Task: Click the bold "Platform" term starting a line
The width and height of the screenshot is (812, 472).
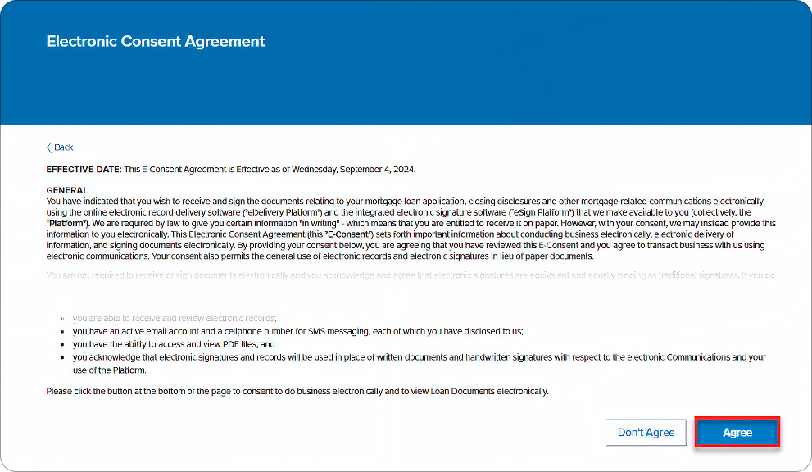Action: (x=69, y=223)
